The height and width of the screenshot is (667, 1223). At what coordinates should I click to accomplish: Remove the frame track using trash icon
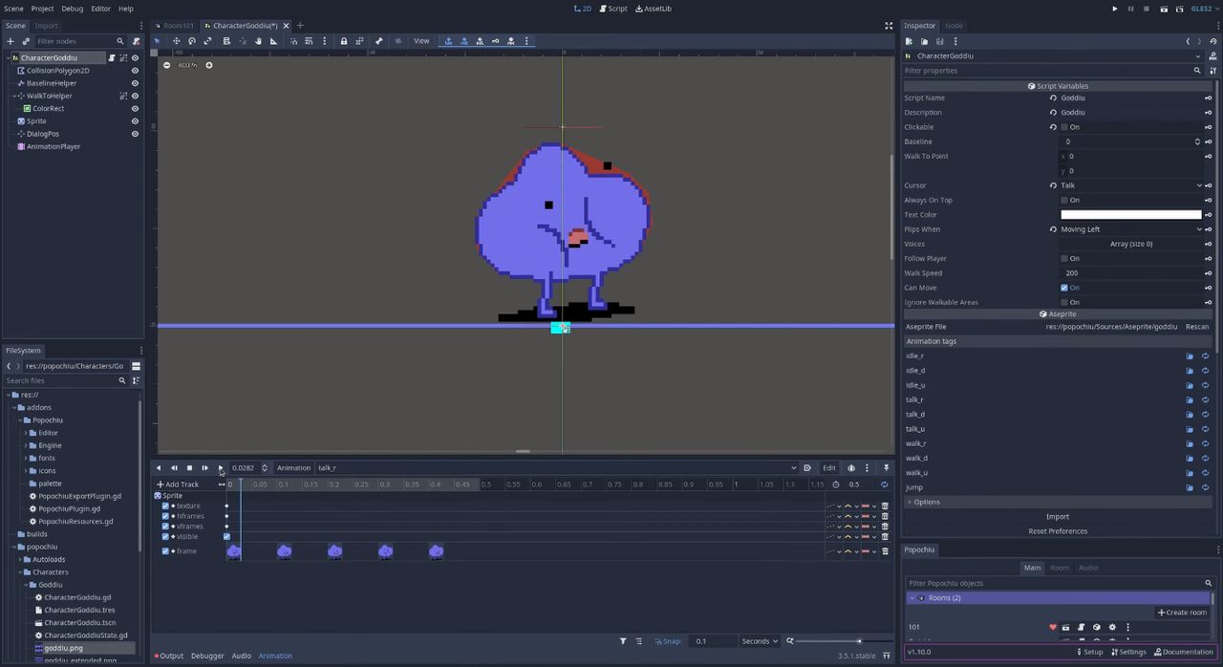pos(885,551)
